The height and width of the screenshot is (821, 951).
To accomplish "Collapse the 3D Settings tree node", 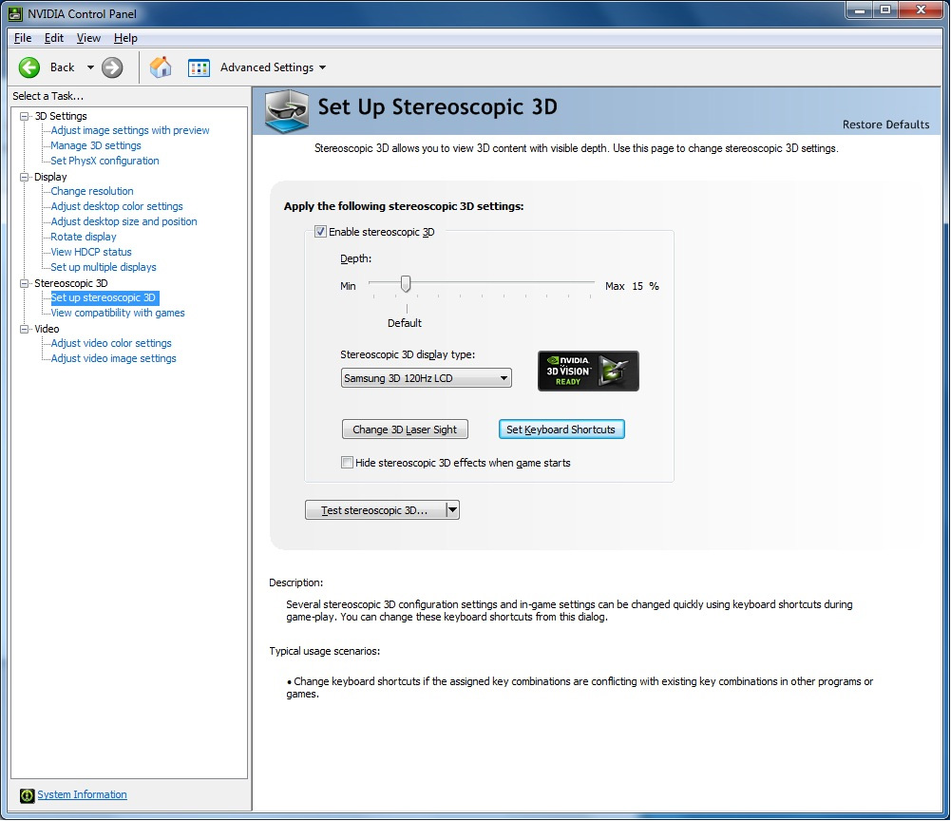I will 25,116.
